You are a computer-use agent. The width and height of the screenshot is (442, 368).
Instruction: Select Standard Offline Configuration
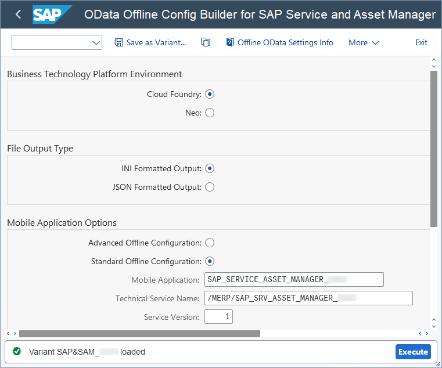210,261
